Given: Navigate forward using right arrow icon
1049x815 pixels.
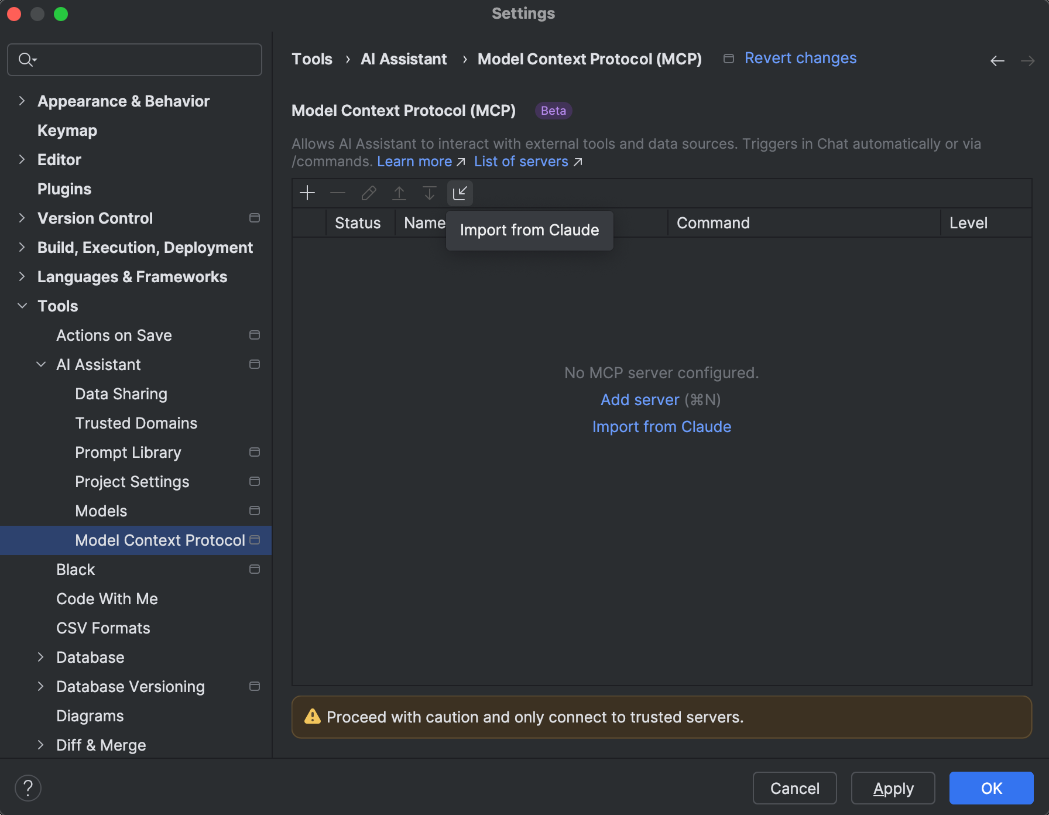Looking at the screenshot, I should [x=1028, y=60].
